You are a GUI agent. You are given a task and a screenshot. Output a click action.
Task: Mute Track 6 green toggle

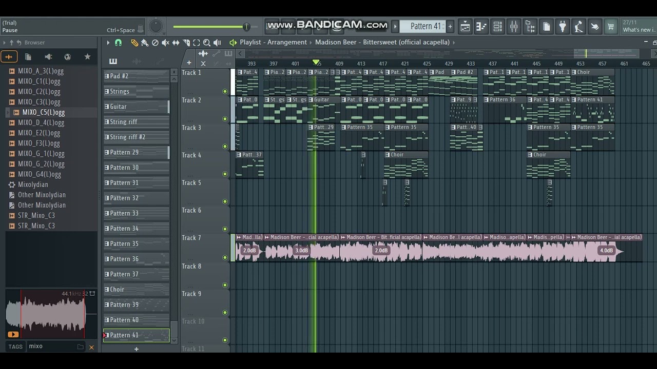point(225,229)
